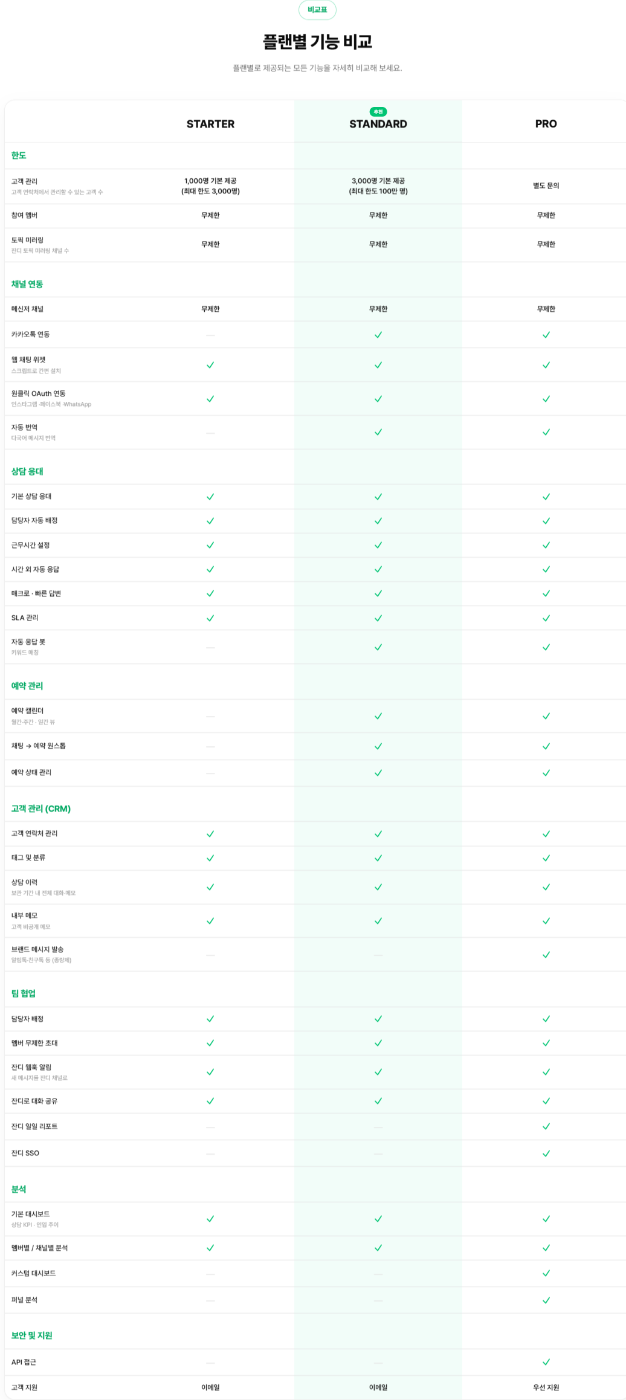Click the PRO checkmark for 브랜드 메시지 발송
Screen dimensions: 626x1400
[546, 955]
